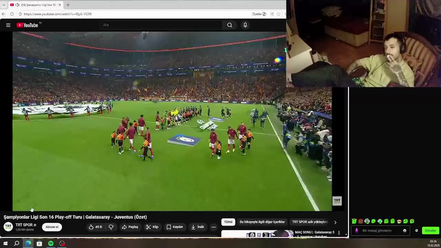The image size is (441, 248).
Task: Open Microsoft Store from taskbar
Action: [39, 244]
